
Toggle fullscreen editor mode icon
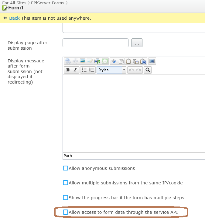click(x=152, y=61)
